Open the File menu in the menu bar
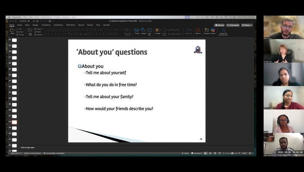This screenshot has height=172, width=304. pyautogui.click(x=25, y=17)
